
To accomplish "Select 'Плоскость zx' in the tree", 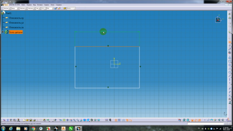I will (x=16, y=28).
